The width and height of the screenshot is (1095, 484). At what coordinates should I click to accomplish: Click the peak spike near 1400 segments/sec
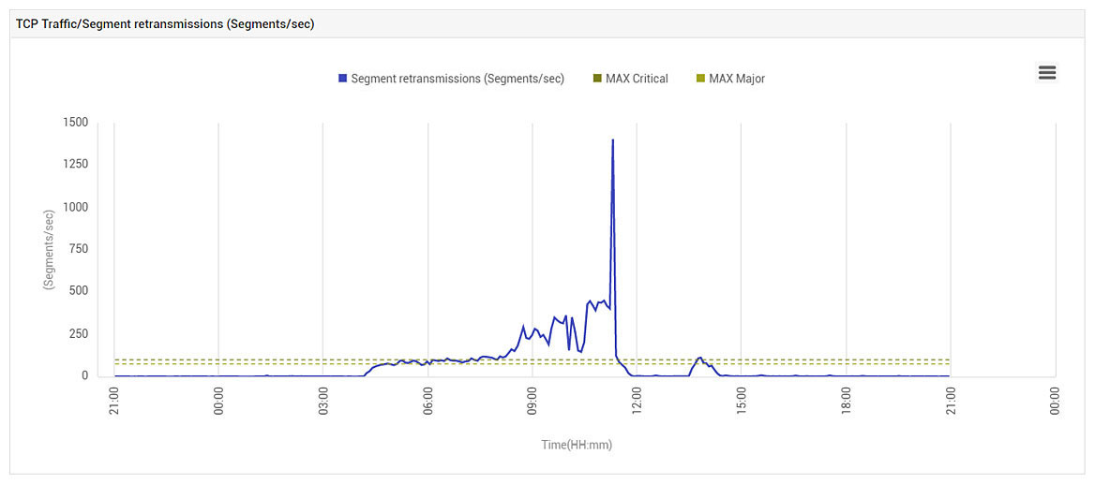pyautogui.click(x=612, y=140)
